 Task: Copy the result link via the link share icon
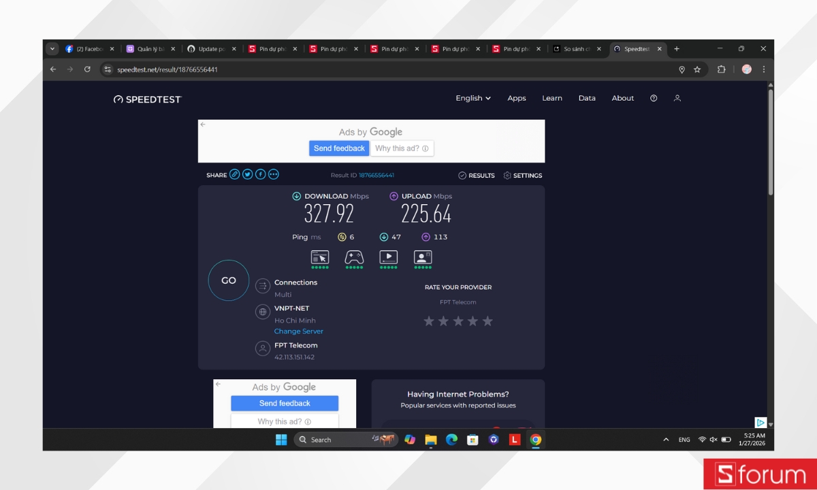(x=235, y=174)
